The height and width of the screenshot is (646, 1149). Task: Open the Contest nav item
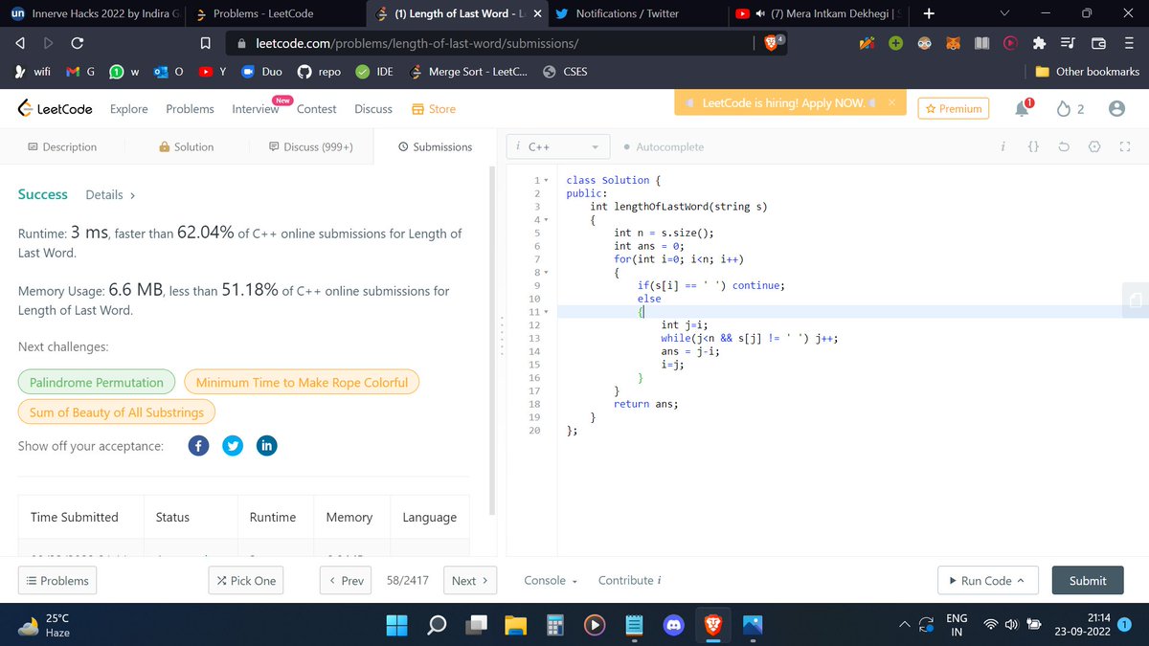[x=316, y=109]
